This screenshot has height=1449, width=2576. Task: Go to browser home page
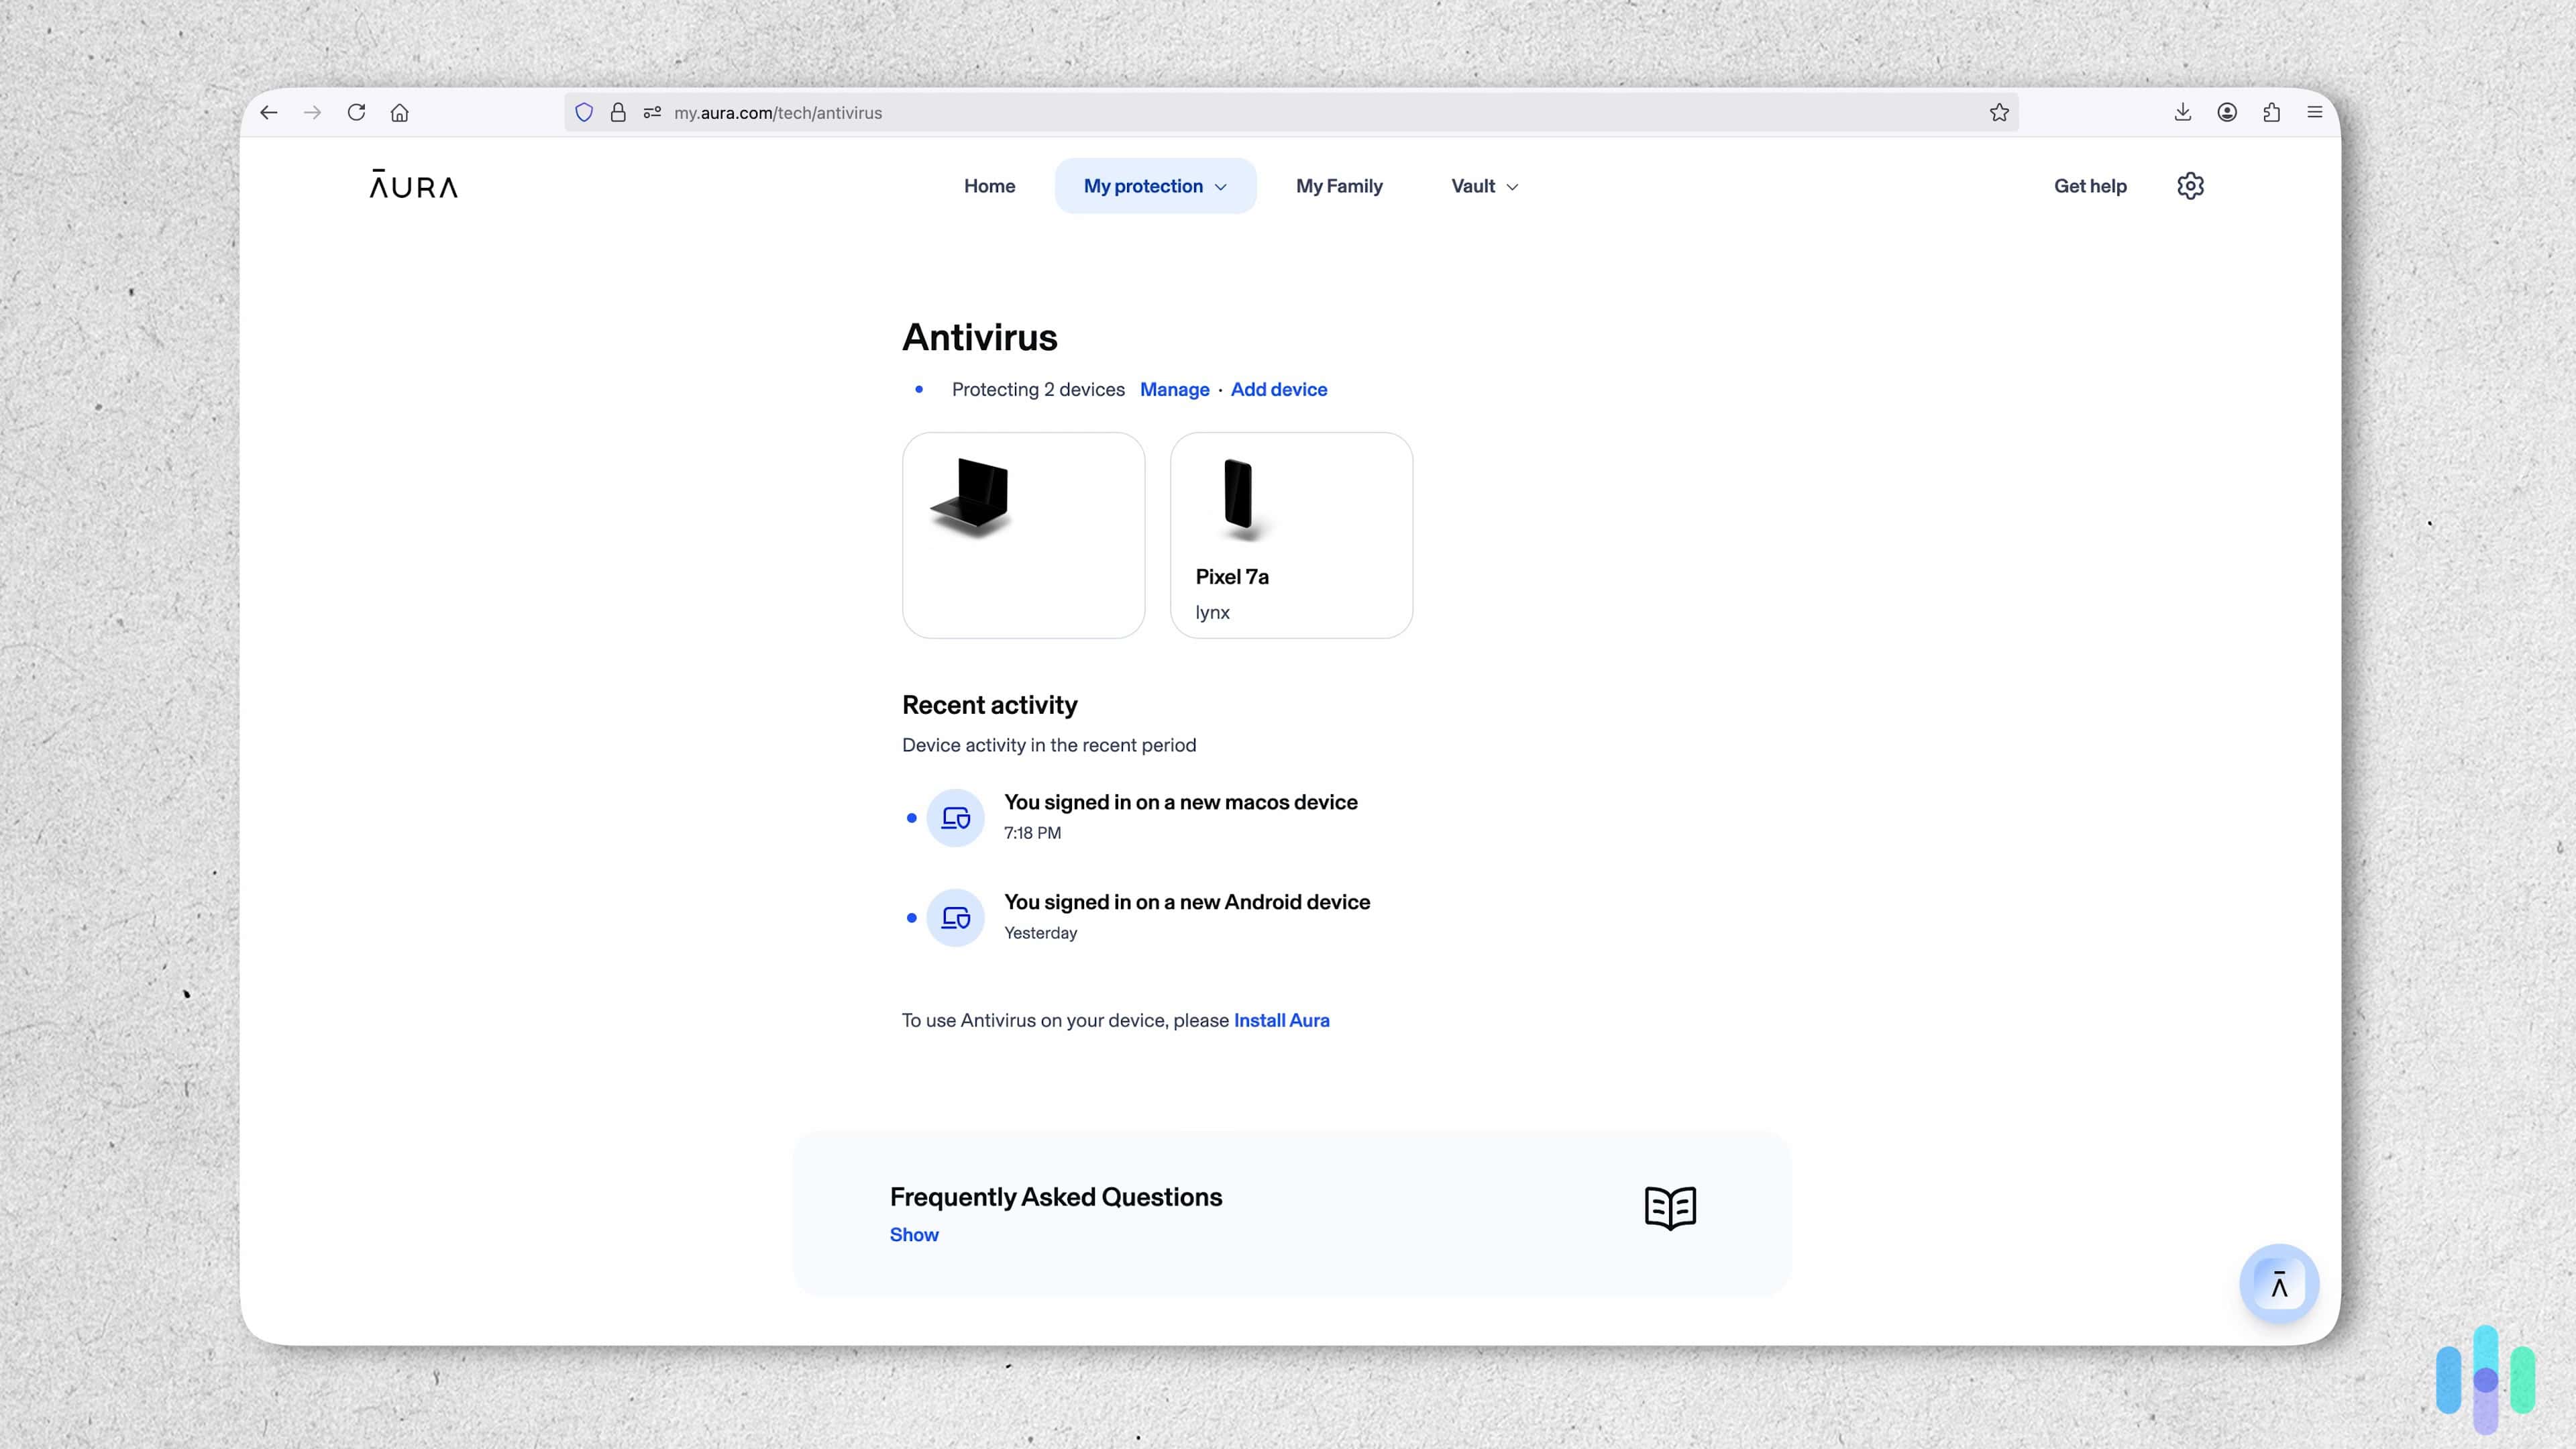(400, 113)
